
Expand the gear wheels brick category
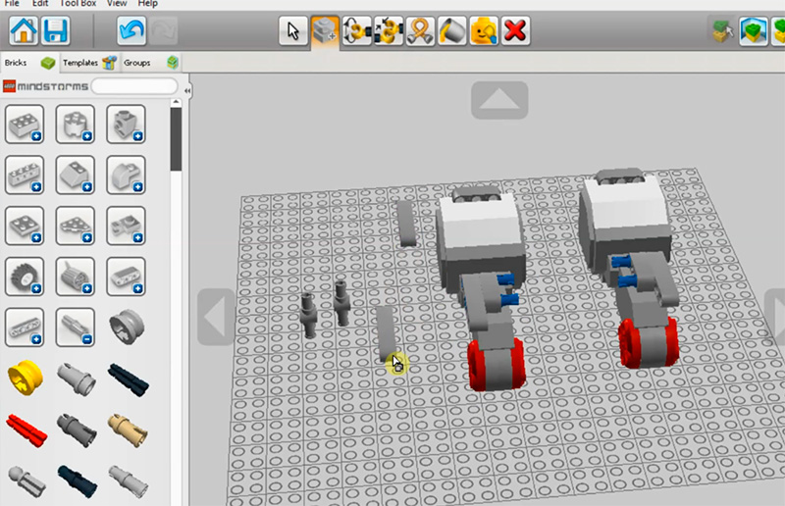pyautogui.click(x=25, y=277)
